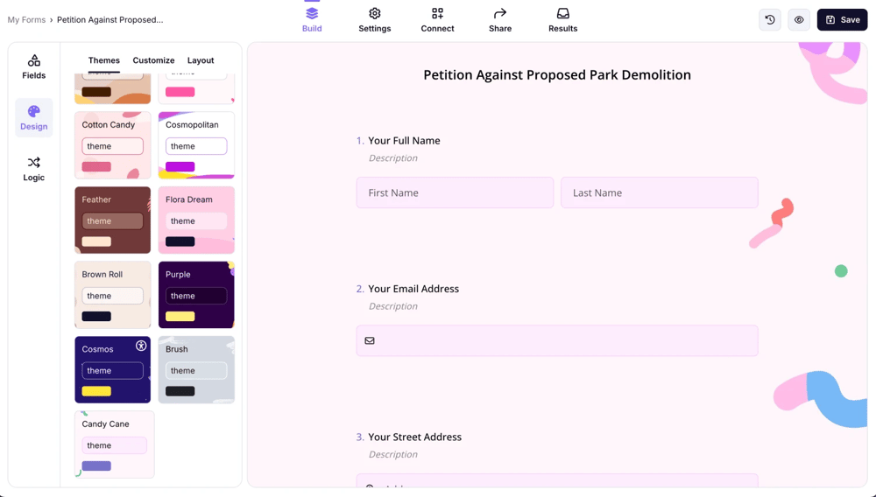Click the Email Address input field
This screenshot has height=497, width=876.
tap(557, 341)
